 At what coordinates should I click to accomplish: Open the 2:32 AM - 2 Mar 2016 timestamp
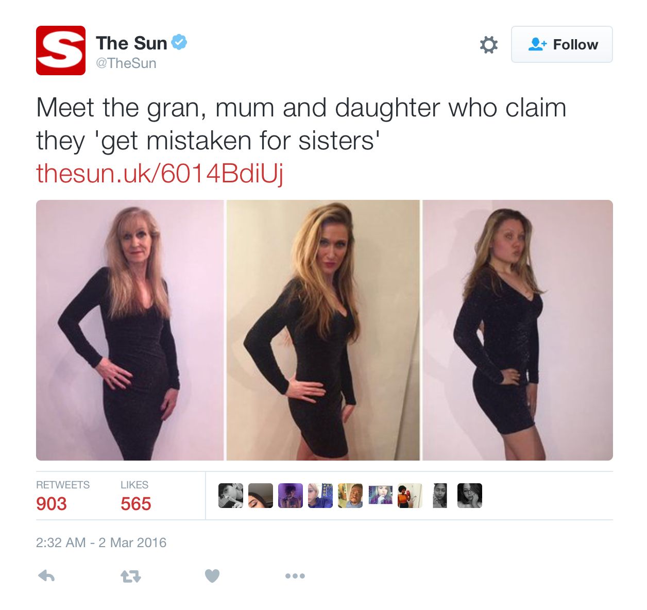pos(101,543)
